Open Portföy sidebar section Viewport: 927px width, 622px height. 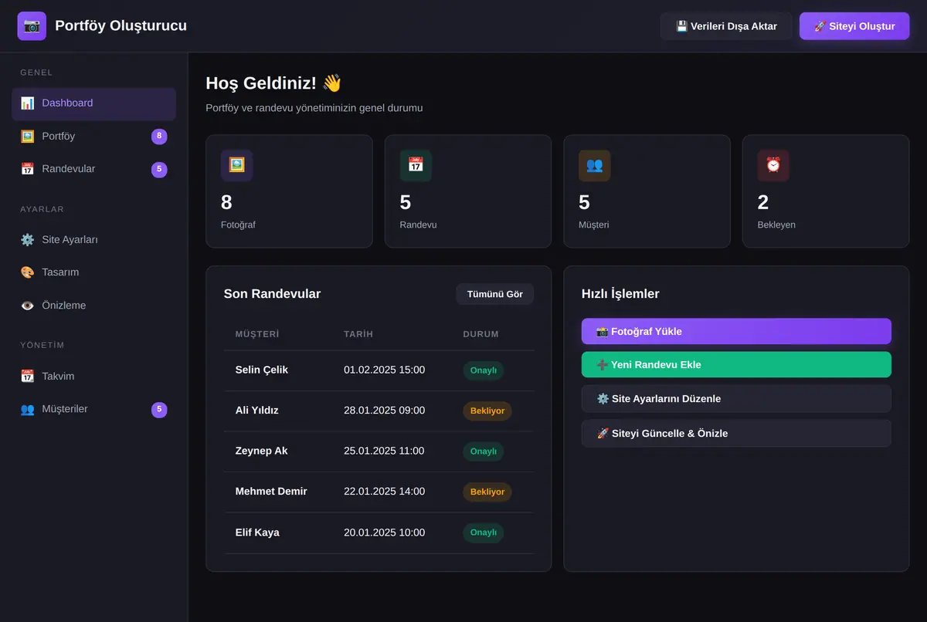click(93, 137)
